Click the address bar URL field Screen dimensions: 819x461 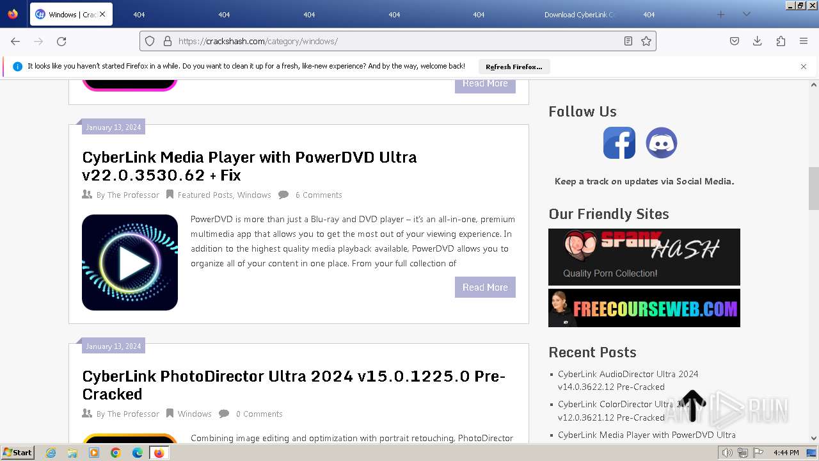click(397, 41)
